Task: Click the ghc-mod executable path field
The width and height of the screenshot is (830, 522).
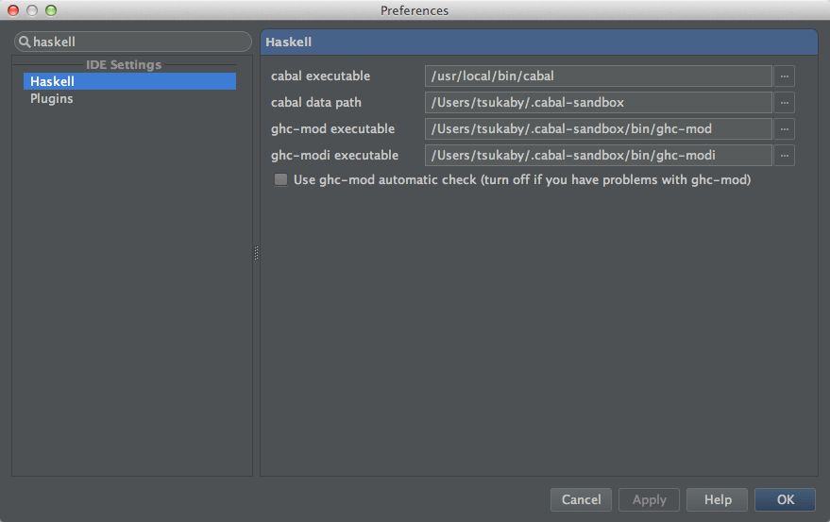Action: click(x=599, y=128)
